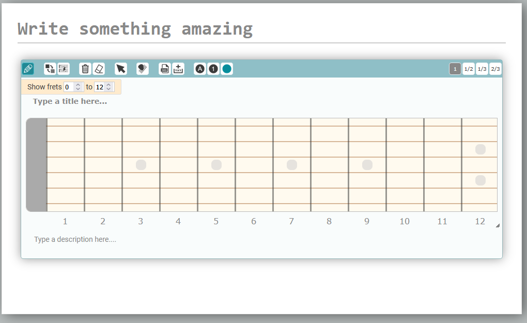
Task: Toggle letter note labels with the A marker
Action: tap(199, 68)
